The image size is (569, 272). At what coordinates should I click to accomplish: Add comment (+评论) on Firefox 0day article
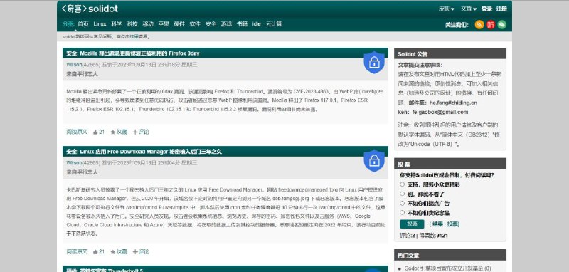click(x=141, y=132)
